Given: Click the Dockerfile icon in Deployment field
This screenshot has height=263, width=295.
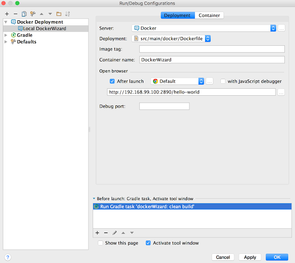Looking at the screenshot, I should coord(136,38).
